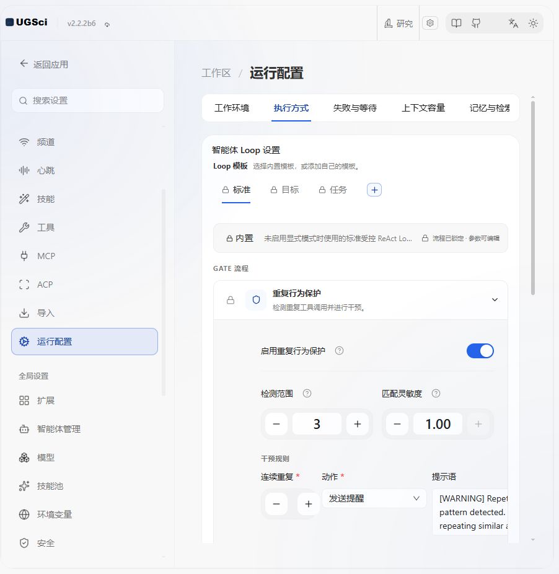The height and width of the screenshot is (574, 559).
Task: Open 技能池 in the sidebar
Action: [85, 486]
